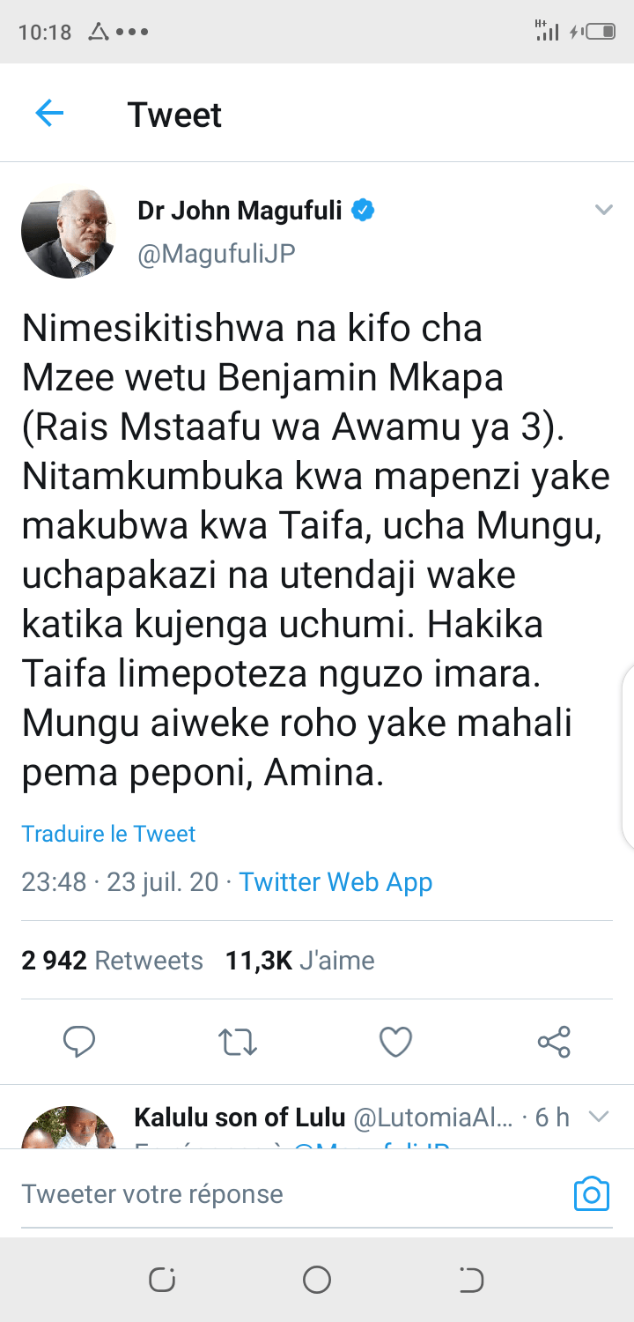Screen dimensions: 634x1322
Task: Tap the verified badge next to name
Action: pyautogui.click(x=363, y=211)
